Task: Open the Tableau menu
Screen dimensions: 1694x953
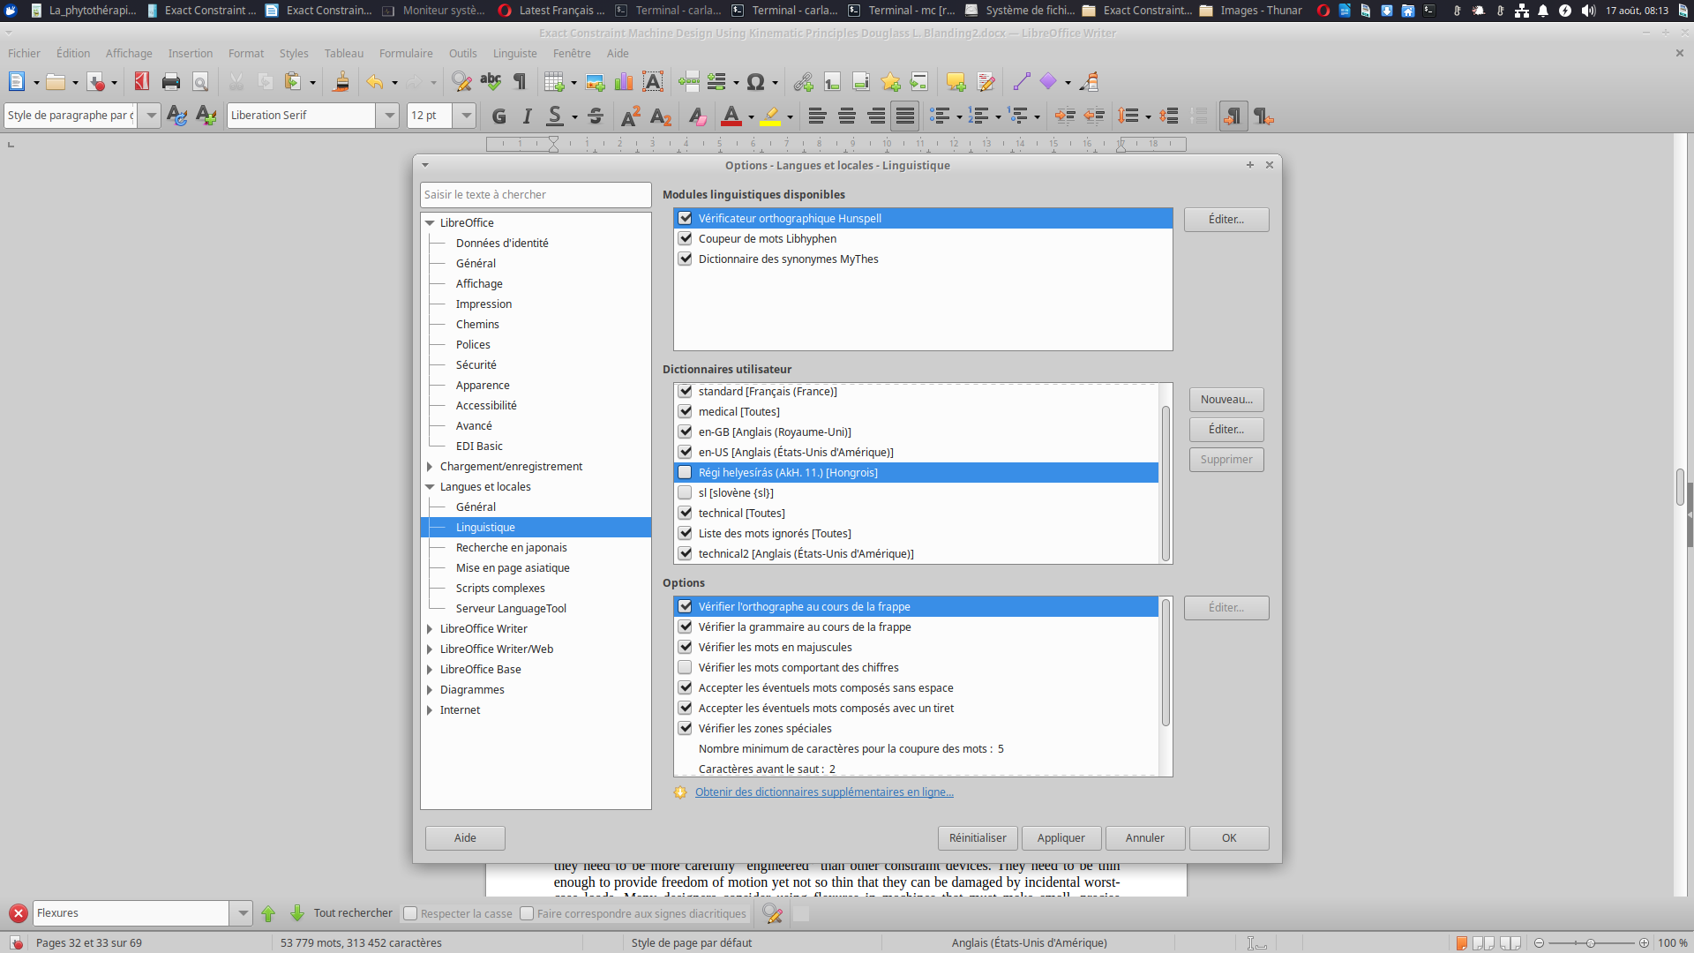Action: [x=343, y=53]
